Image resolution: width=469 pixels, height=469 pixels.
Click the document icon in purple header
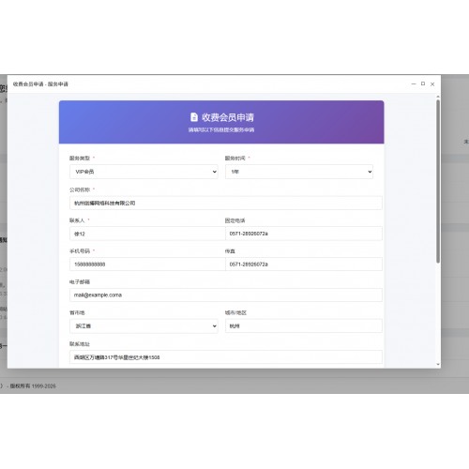click(194, 117)
